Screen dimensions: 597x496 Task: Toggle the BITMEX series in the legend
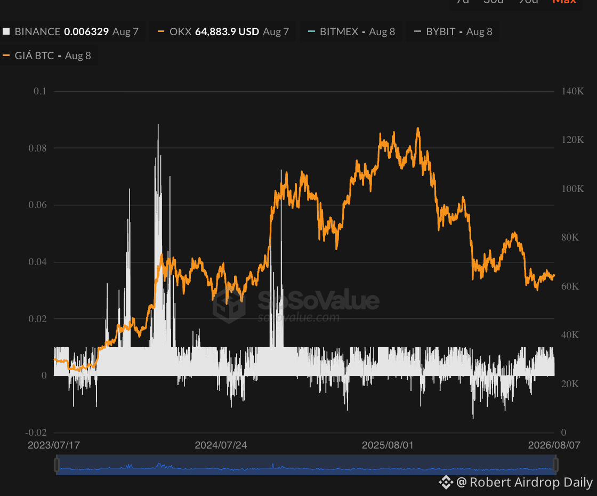point(351,31)
